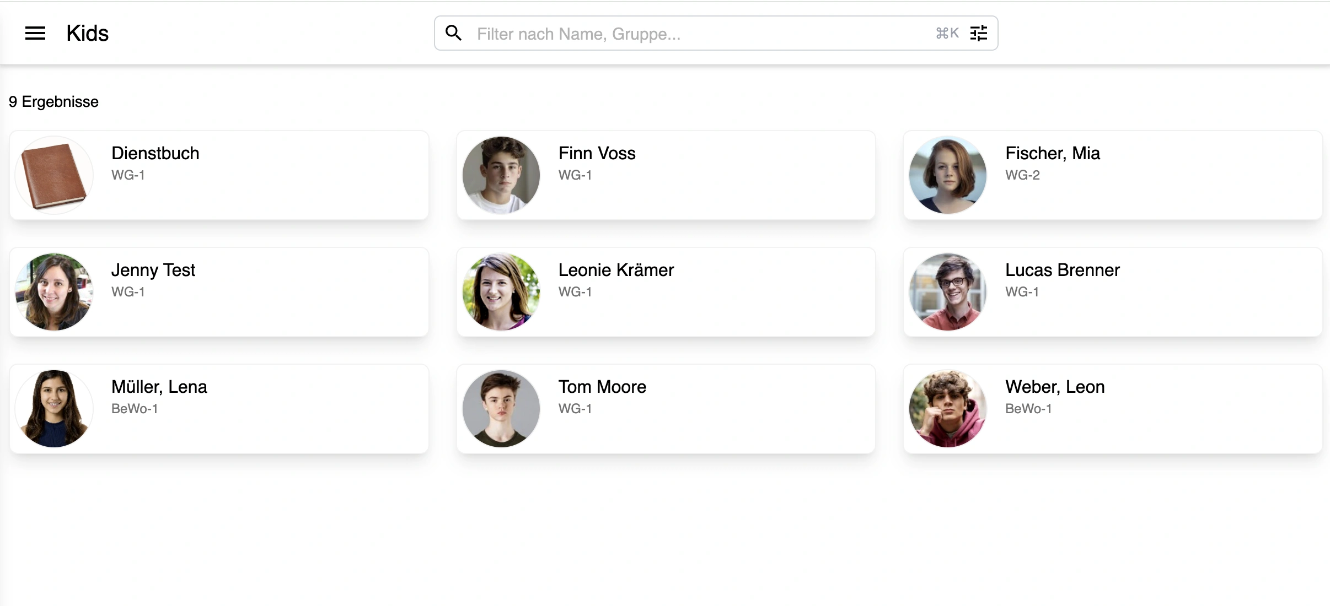Screen dimensions: 1330x606
Task: Select Leonie Krämer's avatar picture
Action: pos(501,292)
